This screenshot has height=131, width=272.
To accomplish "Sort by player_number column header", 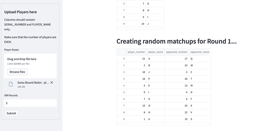I will click(x=136, y=52).
